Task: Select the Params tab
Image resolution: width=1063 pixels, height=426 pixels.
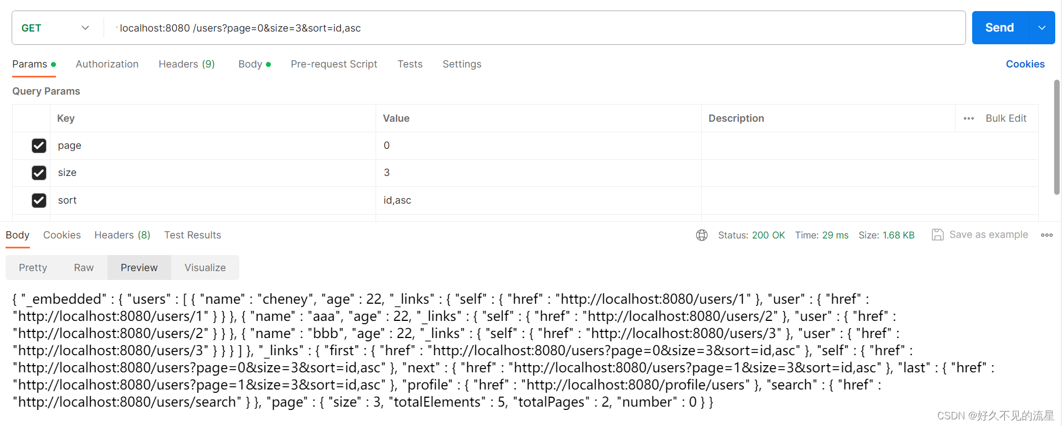Action: pos(34,64)
